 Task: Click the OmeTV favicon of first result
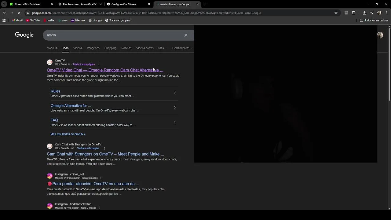[49, 62]
